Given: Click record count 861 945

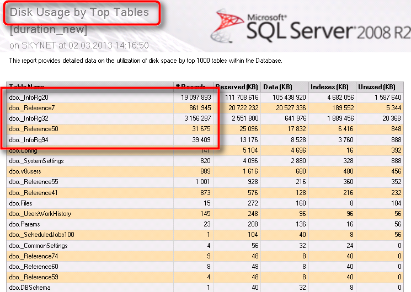Looking at the screenshot, I should coord(200,108).
